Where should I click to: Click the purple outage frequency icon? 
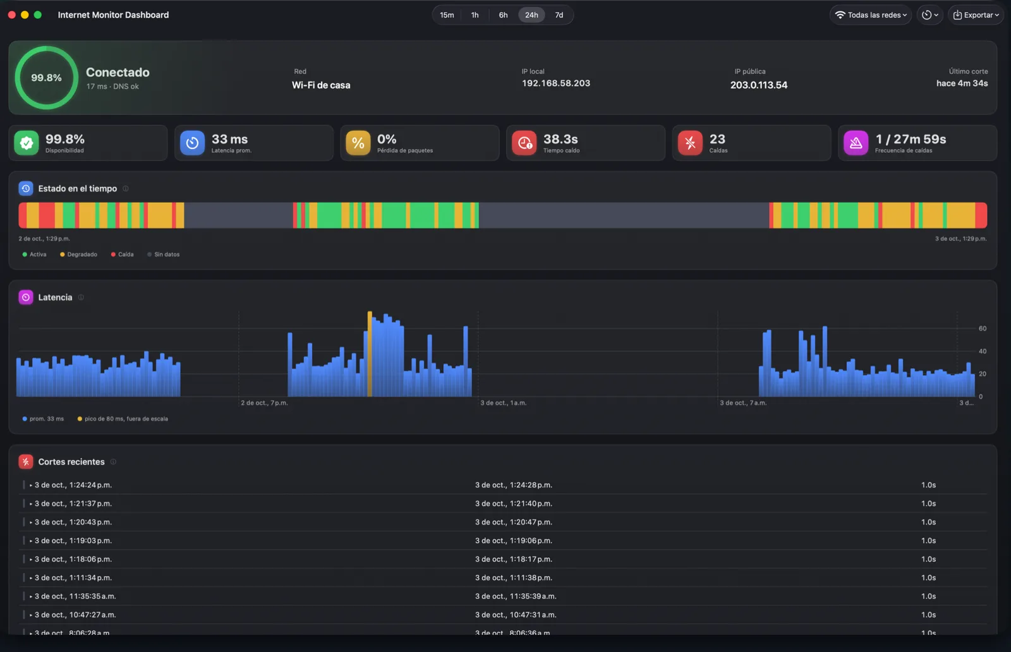point(856,143)
